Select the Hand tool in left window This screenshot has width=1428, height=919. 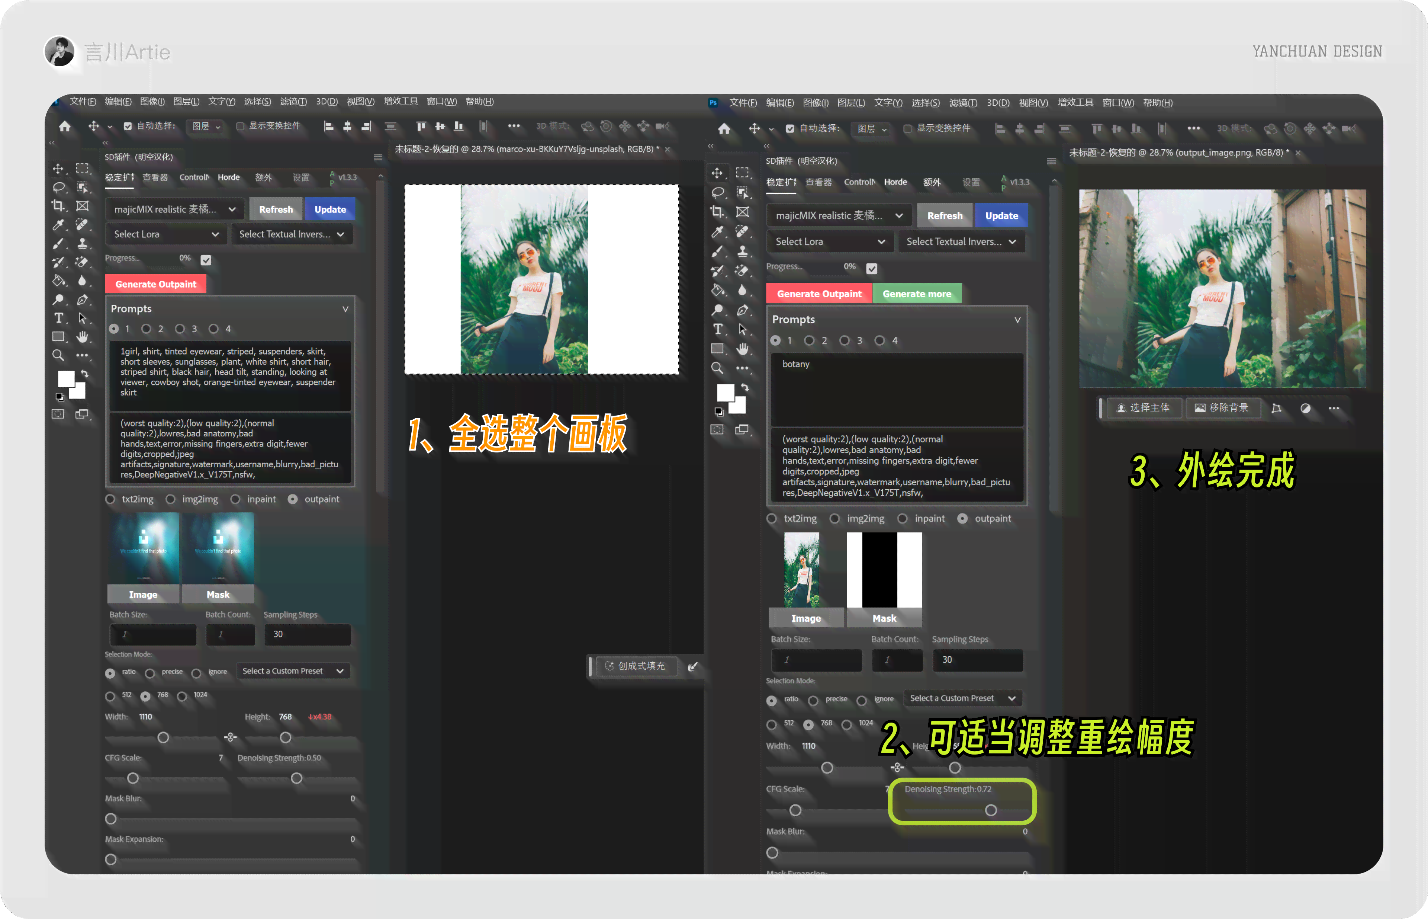pyautogui.click(x=82, y=337)
